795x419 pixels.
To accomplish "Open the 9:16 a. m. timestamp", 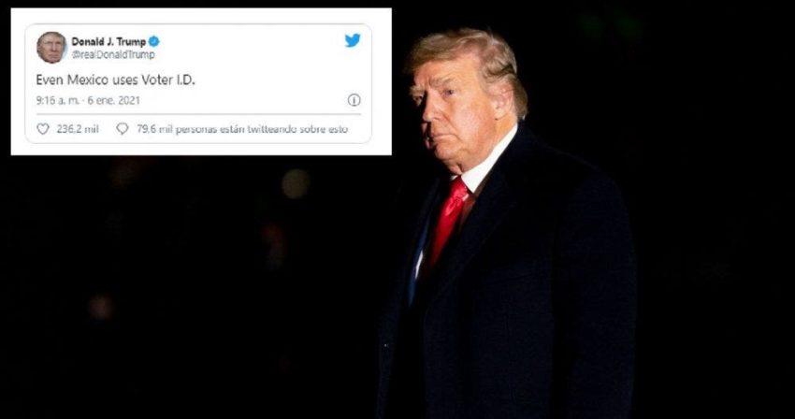I will tap(57, 100).
